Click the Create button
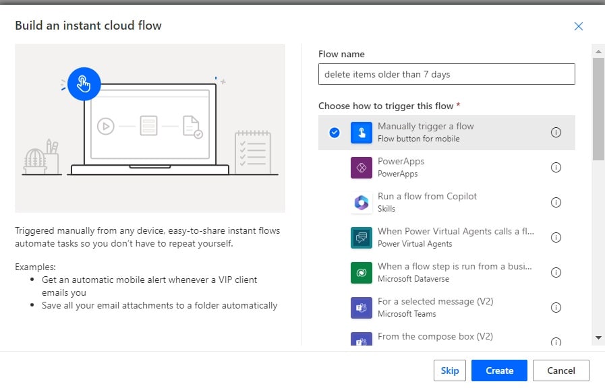605x388 pixels. [499, 370]
